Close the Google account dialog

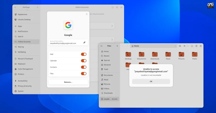[x=87, y=14]
